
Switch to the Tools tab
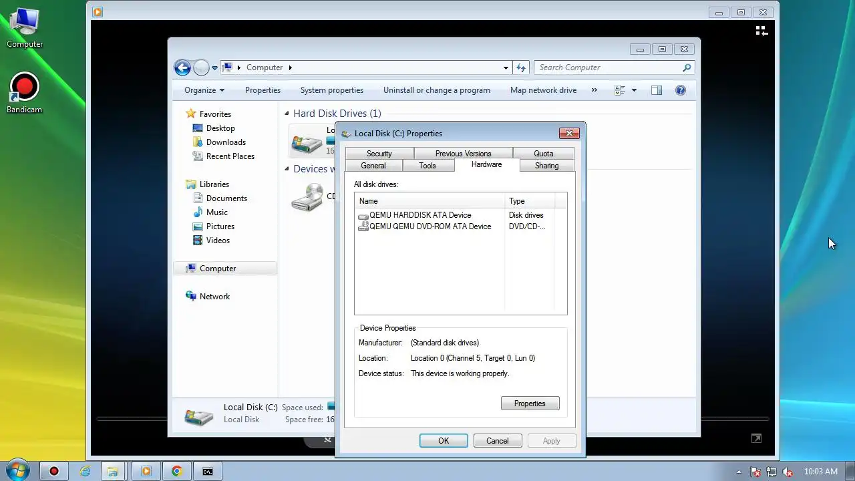tap(427, 166)
